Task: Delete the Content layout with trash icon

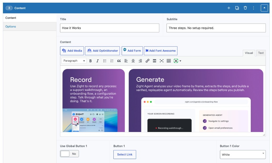Action: click(245, 8)
